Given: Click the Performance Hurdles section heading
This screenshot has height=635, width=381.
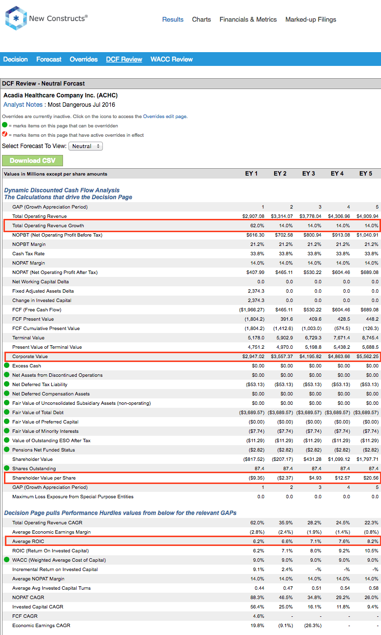Looking at the screenshot, I should click(x=120, y=513).
